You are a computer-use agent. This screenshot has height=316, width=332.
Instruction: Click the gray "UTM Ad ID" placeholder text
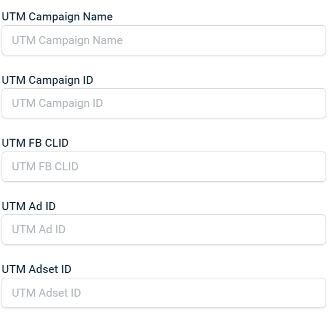[x=39, y=229]
